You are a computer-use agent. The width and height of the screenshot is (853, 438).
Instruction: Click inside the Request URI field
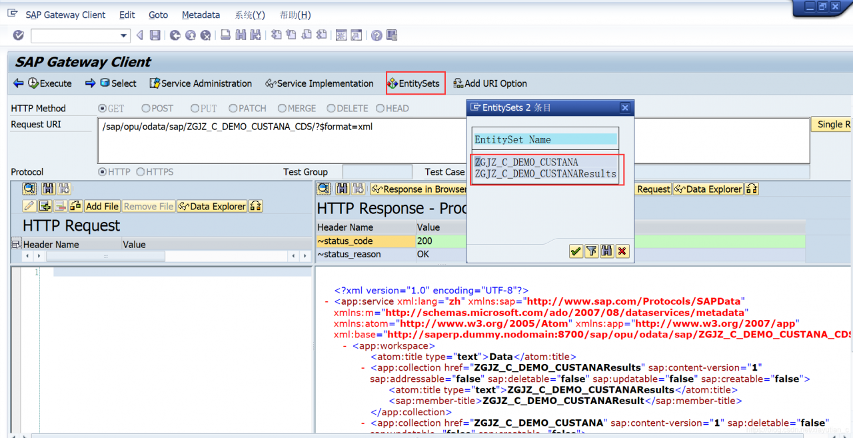point(453,141)
